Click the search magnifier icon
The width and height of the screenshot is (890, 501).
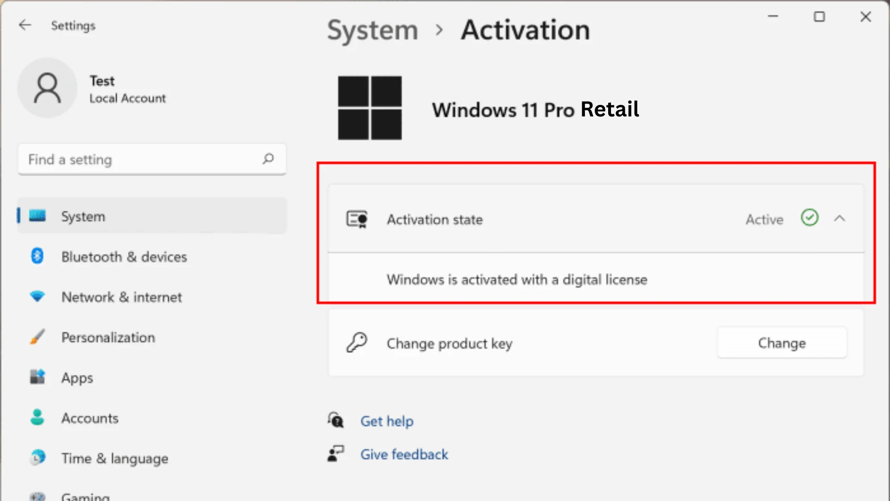coord(268,159)
